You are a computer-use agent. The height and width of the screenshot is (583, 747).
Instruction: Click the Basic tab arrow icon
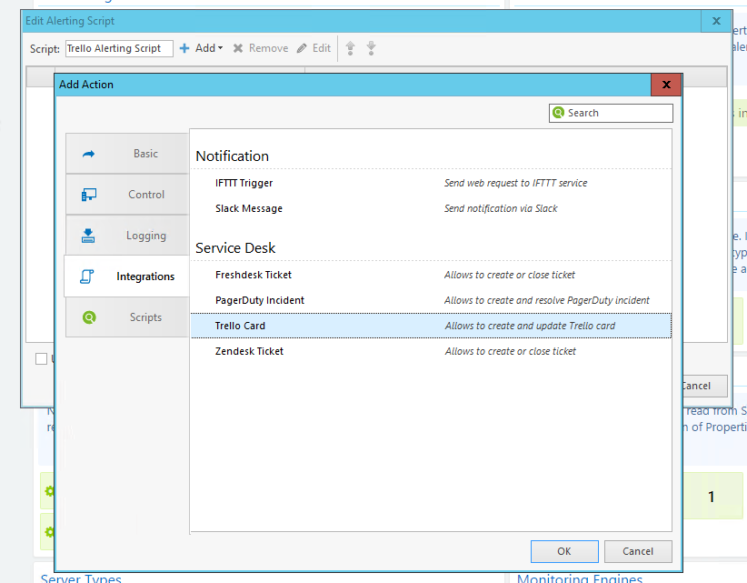pyautogui.click(x=89, y=154)
